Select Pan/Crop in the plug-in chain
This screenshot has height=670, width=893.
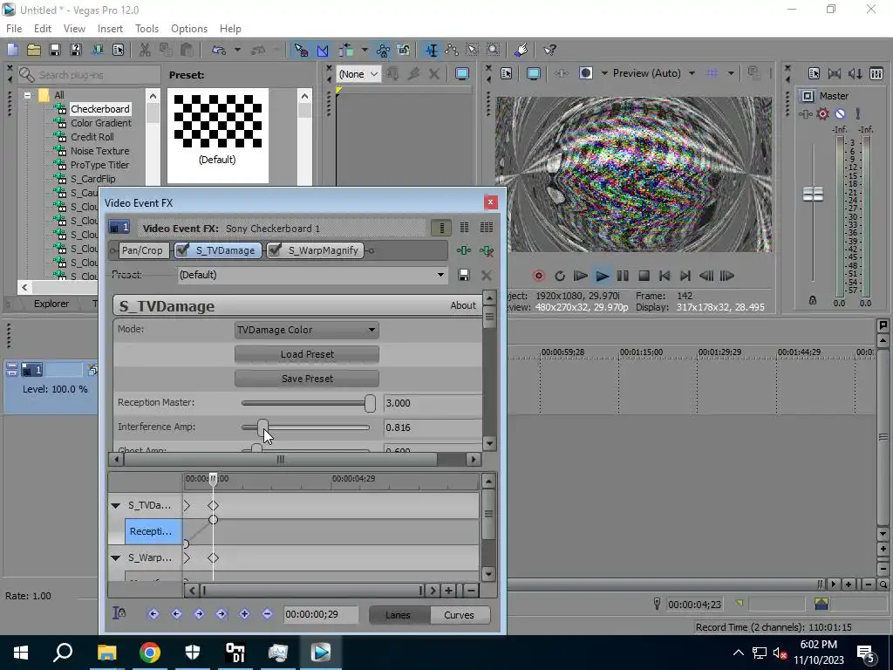coord(142,250)
